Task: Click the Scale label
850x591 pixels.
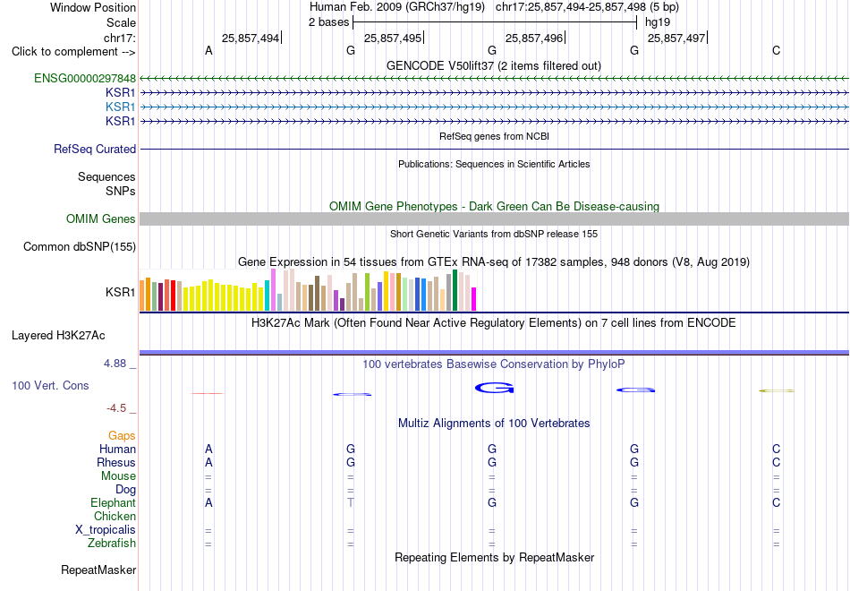Action: [121, 22]
